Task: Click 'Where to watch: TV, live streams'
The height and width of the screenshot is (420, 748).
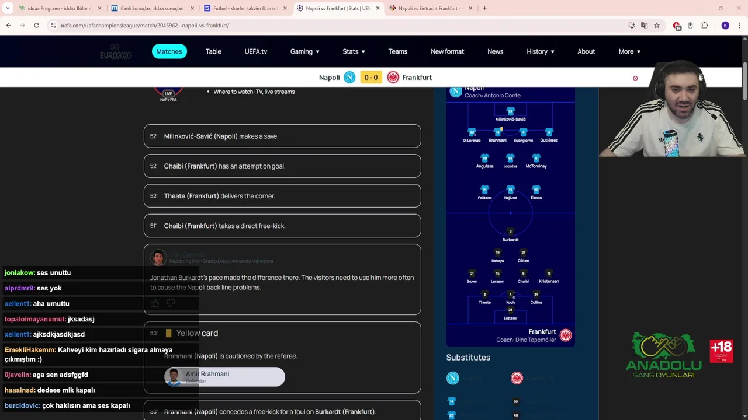Action: click(x=254, y=92)
